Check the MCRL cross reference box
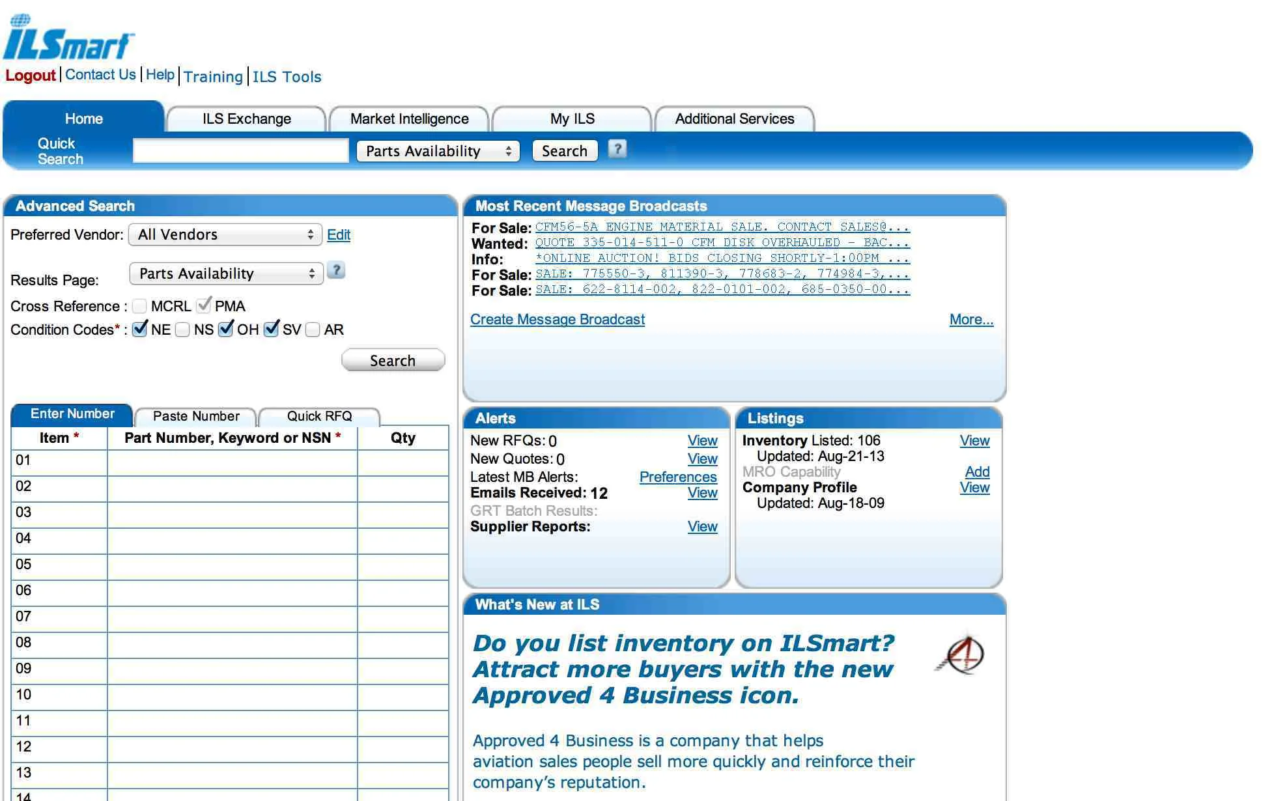 [139, 306]
